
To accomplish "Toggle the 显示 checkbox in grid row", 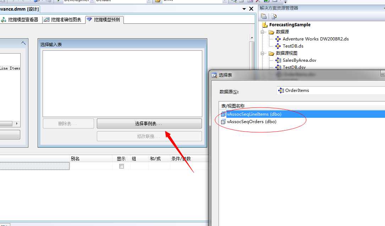I will pyautogui.click(x=121, y=166).
